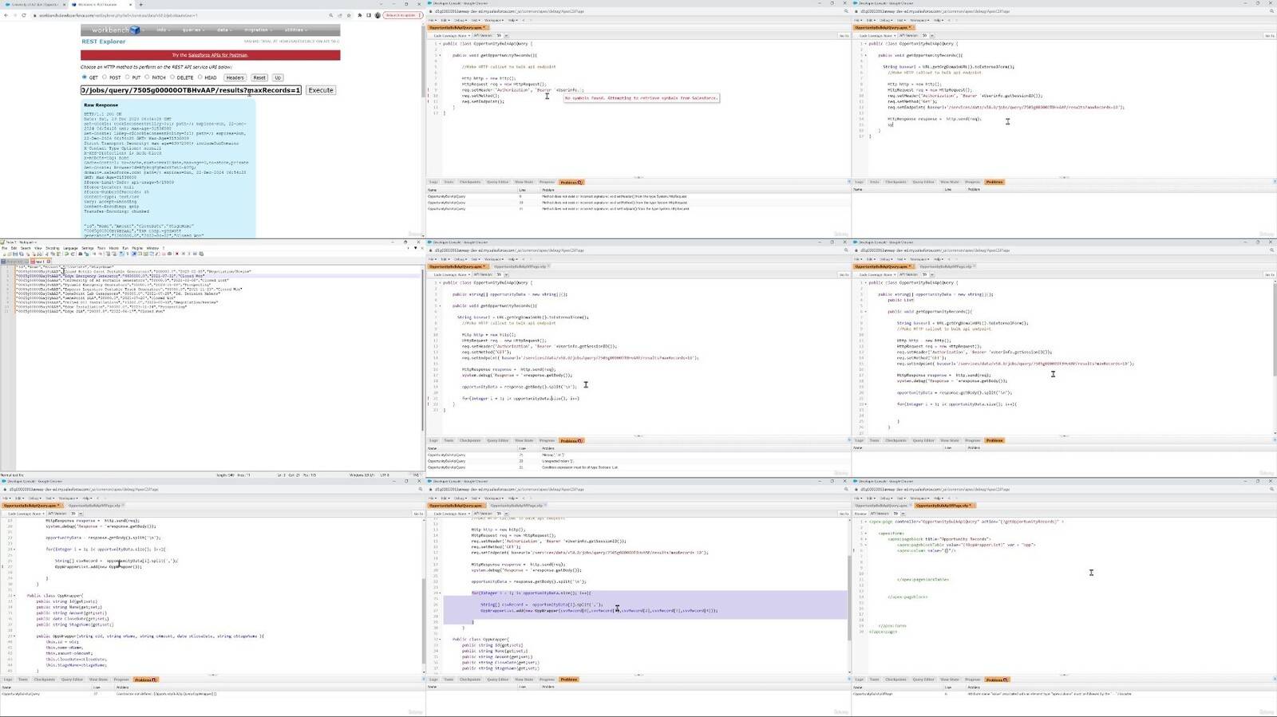Open Code Coverage dropdown in 'No symbols found' console
The image size is (1277, 717).
pos(451,36)
